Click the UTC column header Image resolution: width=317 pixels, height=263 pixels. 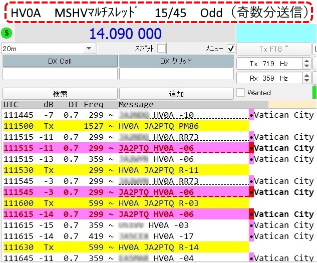(11, 104)
